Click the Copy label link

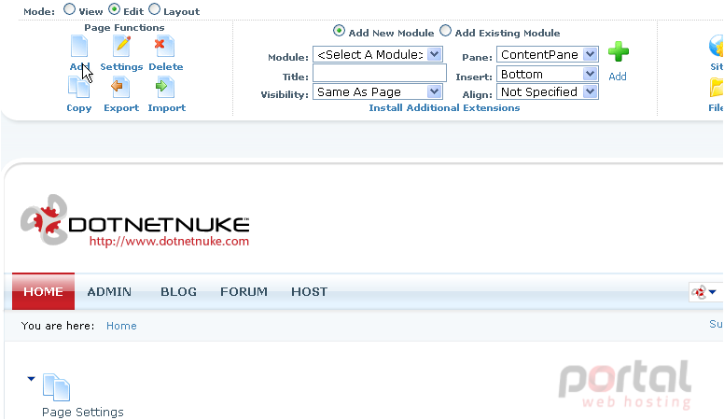79,107
